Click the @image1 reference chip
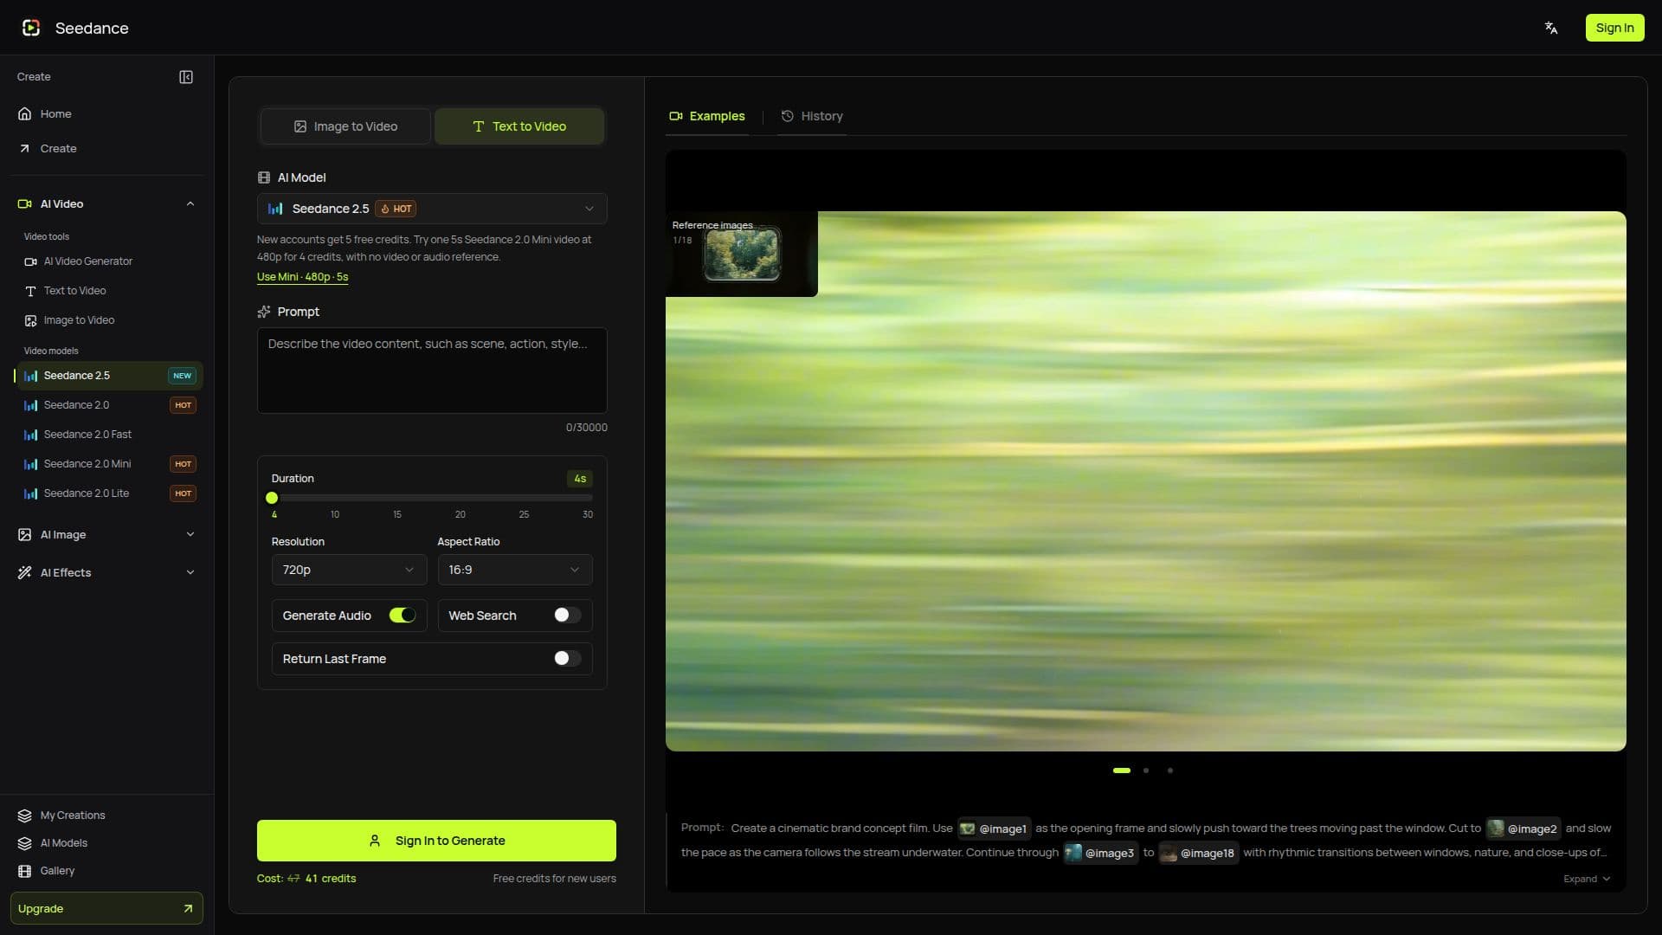Screen dimensions: 1662x935 click(994, 829)
